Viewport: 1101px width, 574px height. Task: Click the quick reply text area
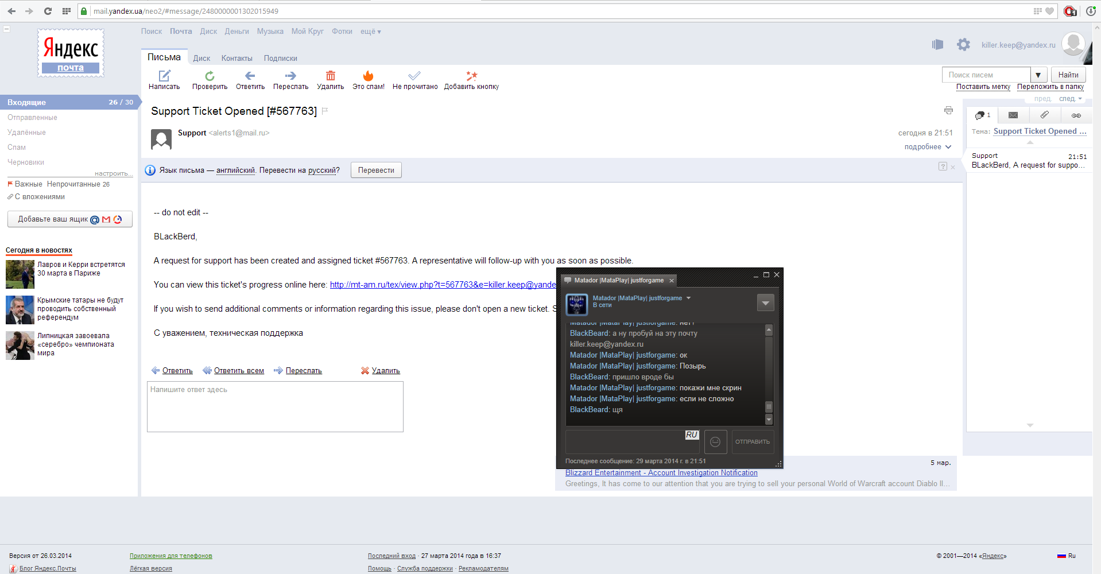coord(275,406)
